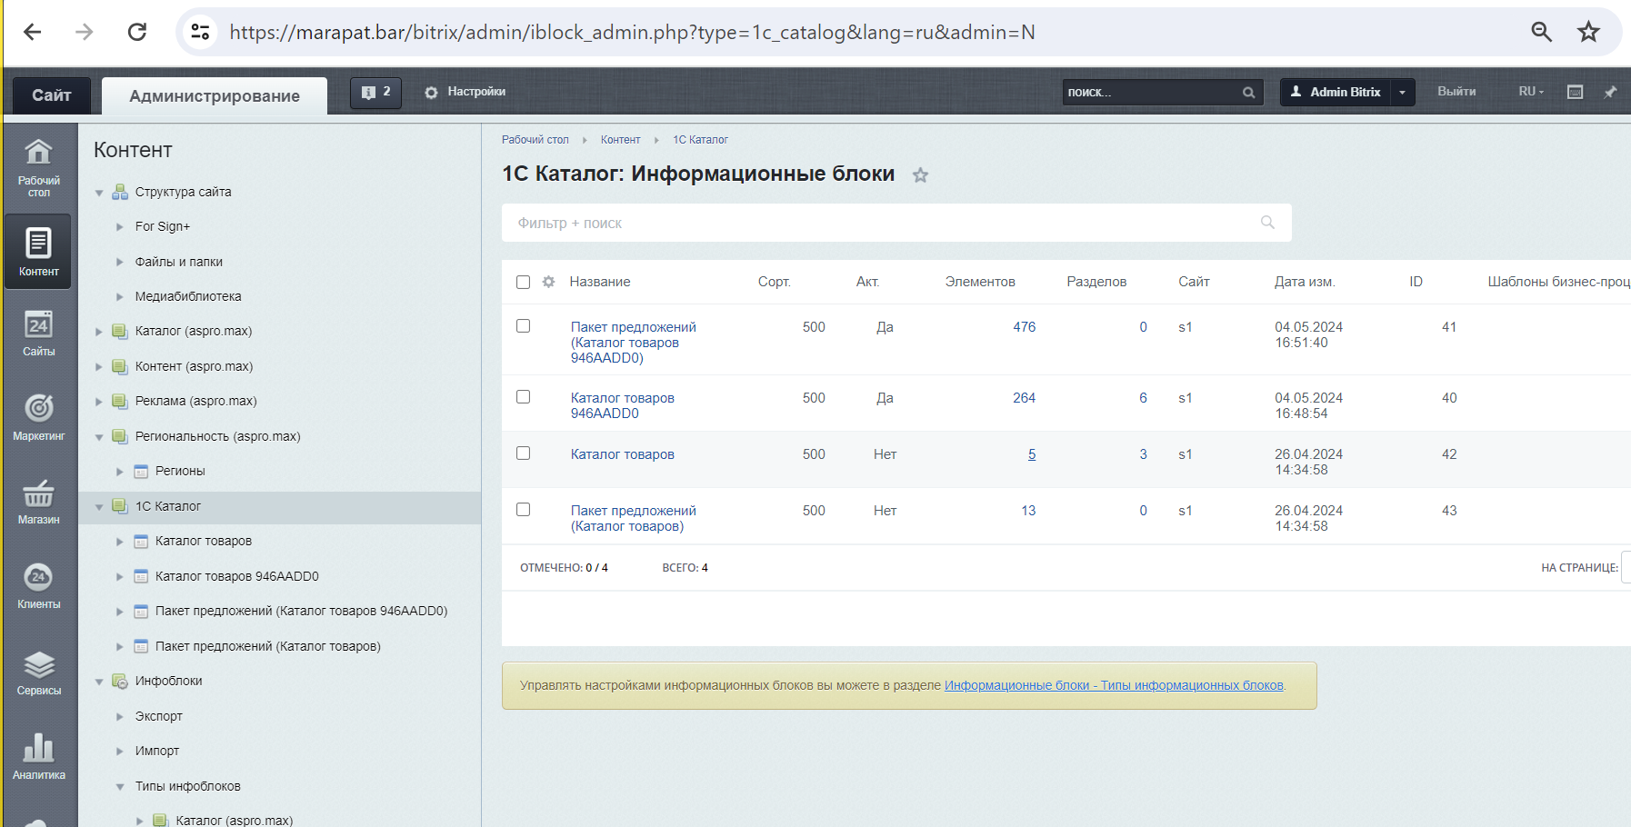This screenshot has width=1631, height=827.
Task: Open the Магазин sidebar section
Action: (x=39, y=502)
